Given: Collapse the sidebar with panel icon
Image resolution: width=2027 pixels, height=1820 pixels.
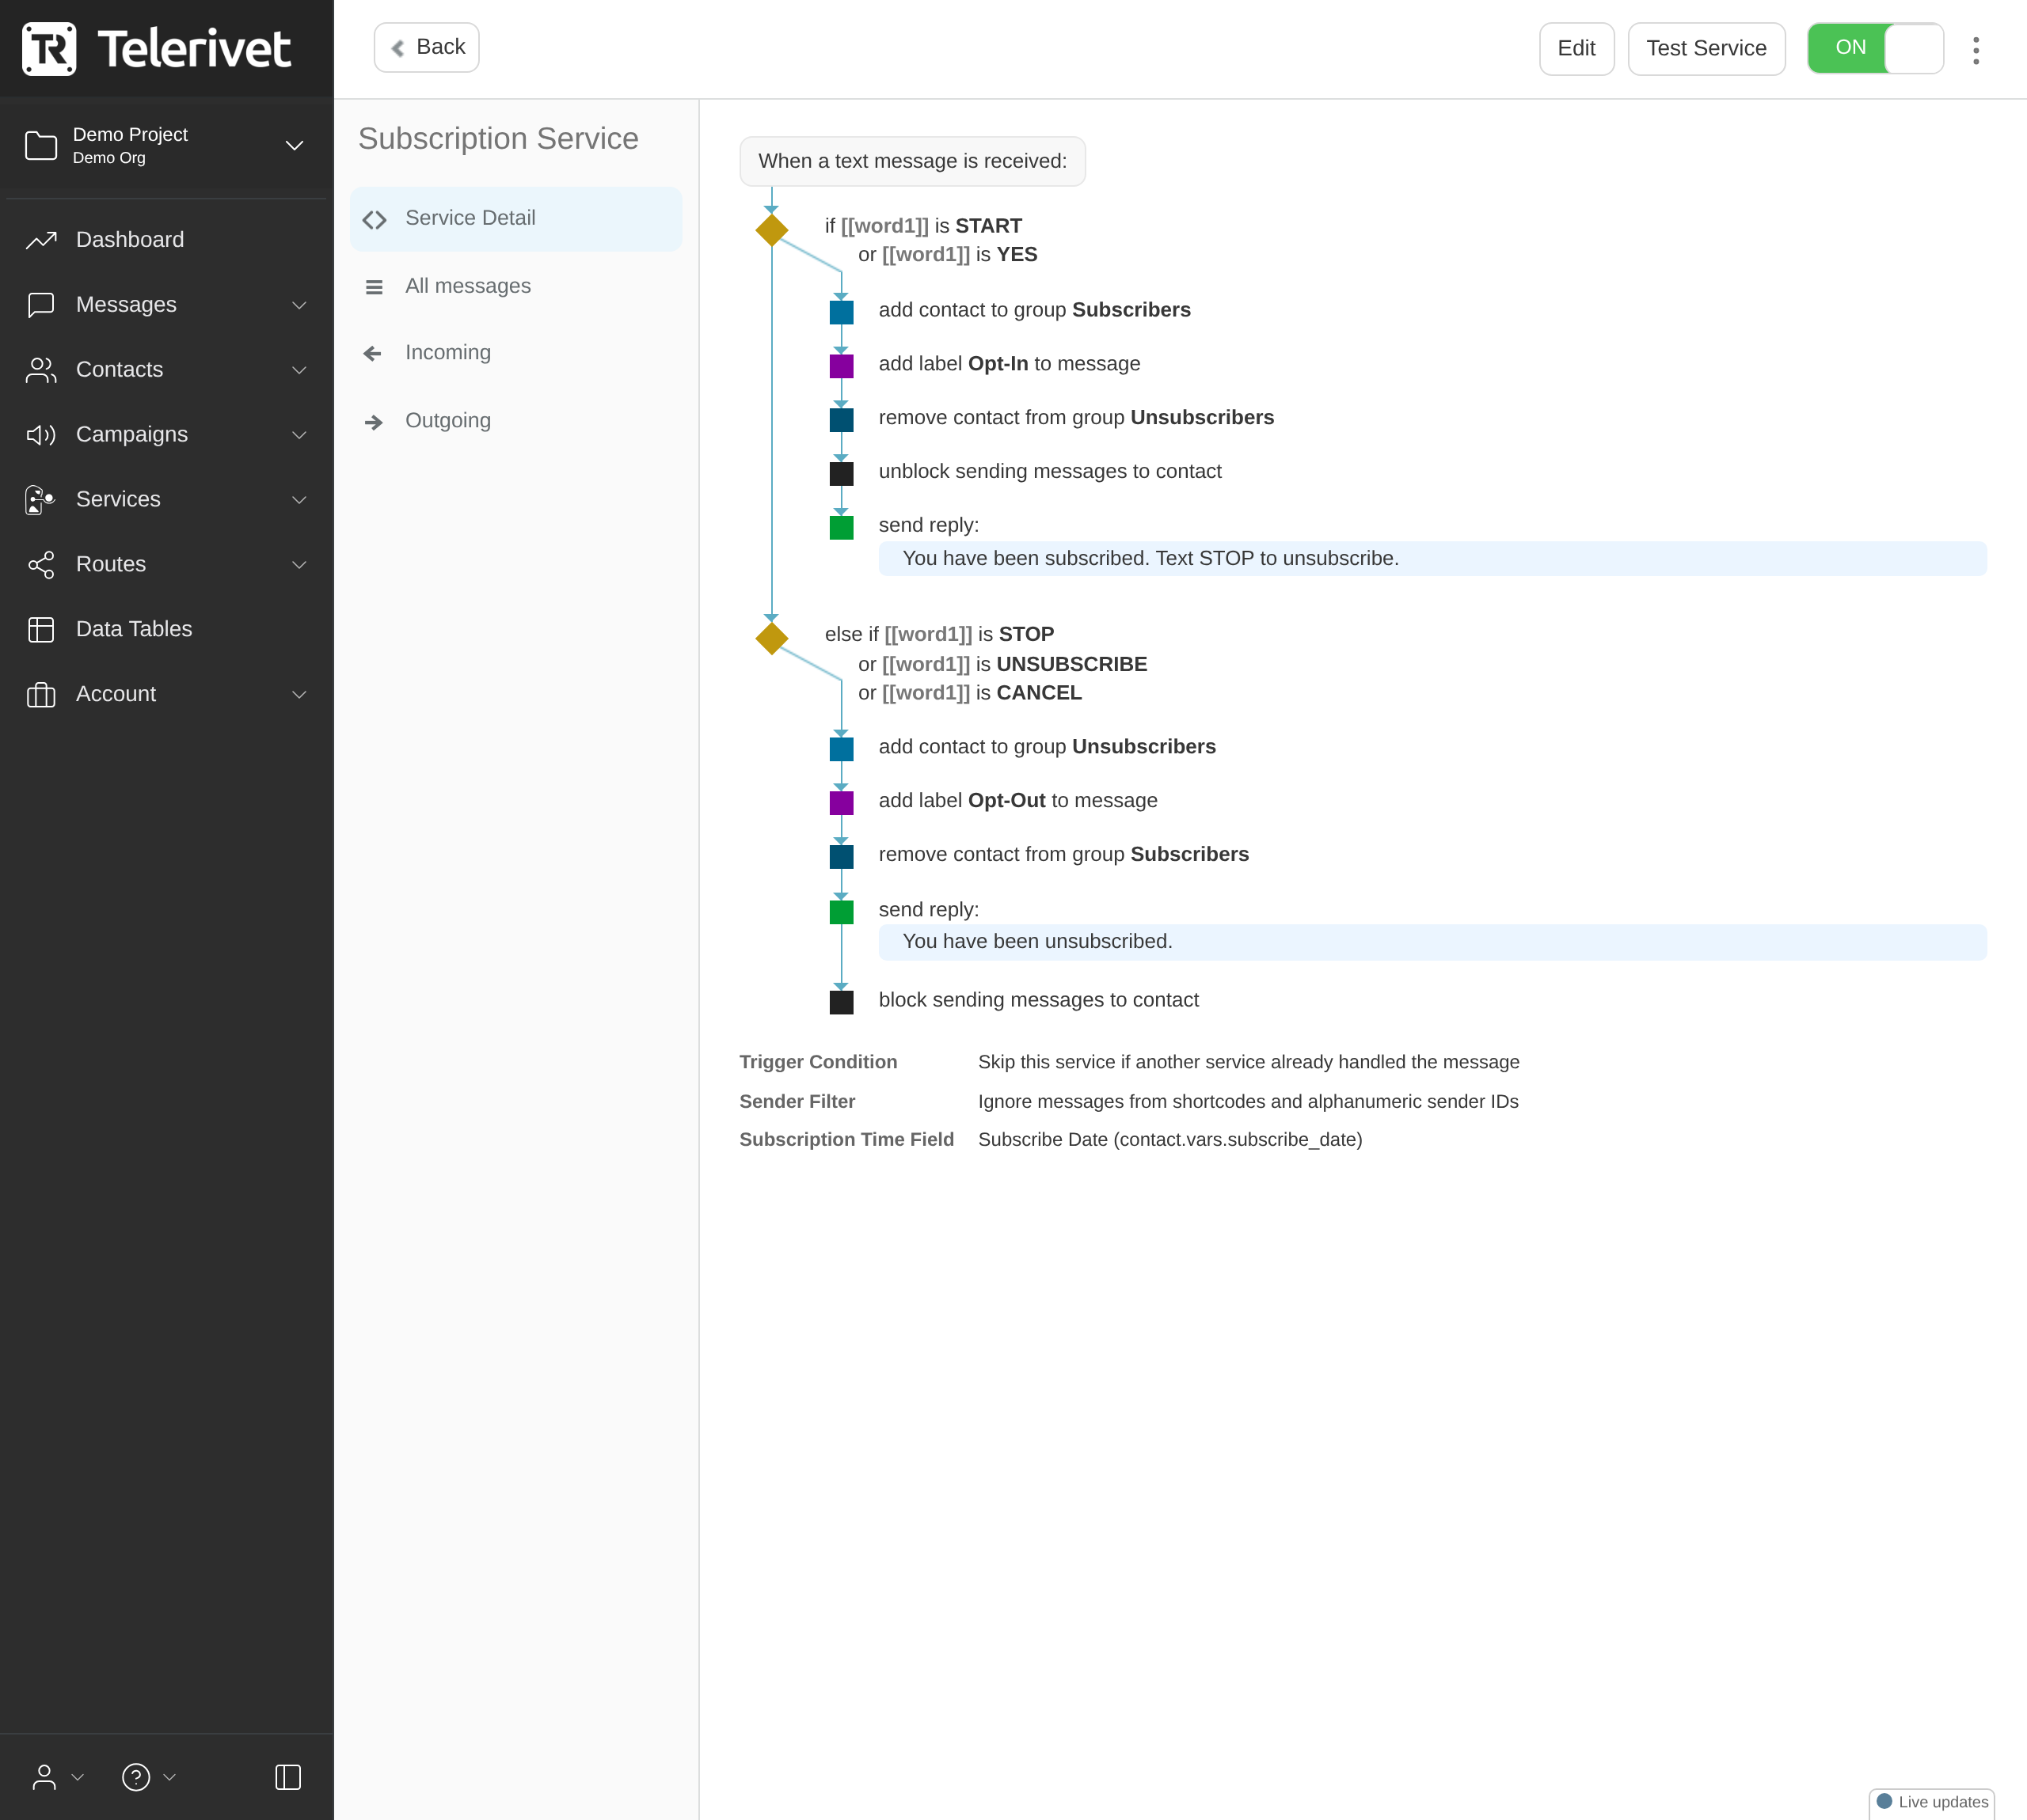Looking at the screenshot, I should tap(288, 1777).
